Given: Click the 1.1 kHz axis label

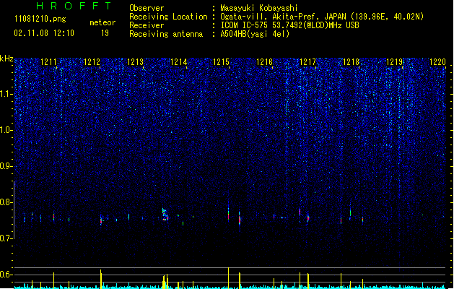Looking at the screenshot, I should pyautogui.click(x=6, y=94).
